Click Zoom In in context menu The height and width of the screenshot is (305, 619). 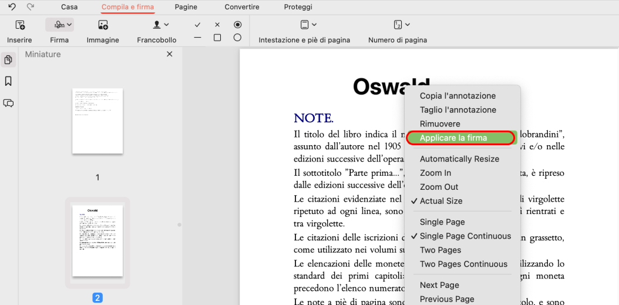[x=435, y=173]
